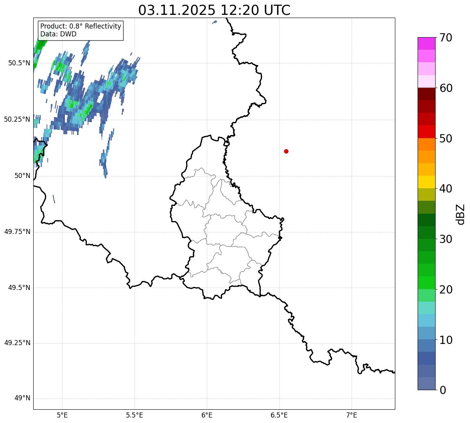Click the 'Product: 0.8° Reflectivity' text
The image size is (470, 423).
tap(81, 26)
